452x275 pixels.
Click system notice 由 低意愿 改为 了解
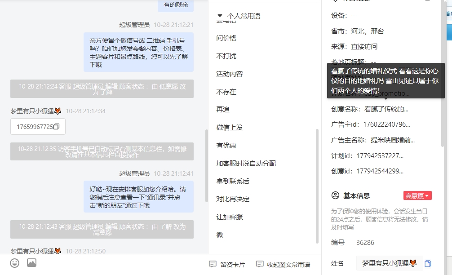[x=102, y=89]
